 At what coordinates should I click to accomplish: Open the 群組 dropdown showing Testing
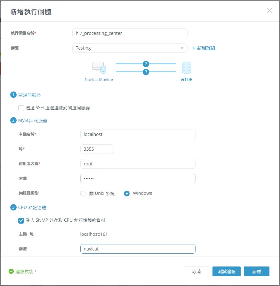click(x=130, y=48)
